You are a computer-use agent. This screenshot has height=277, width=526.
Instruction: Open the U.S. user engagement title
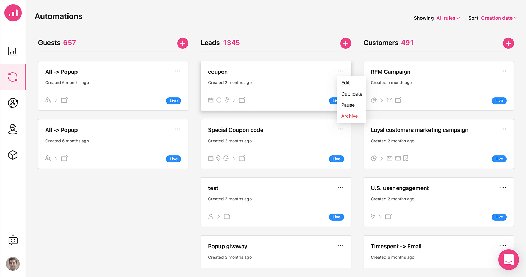coord(400,188)
